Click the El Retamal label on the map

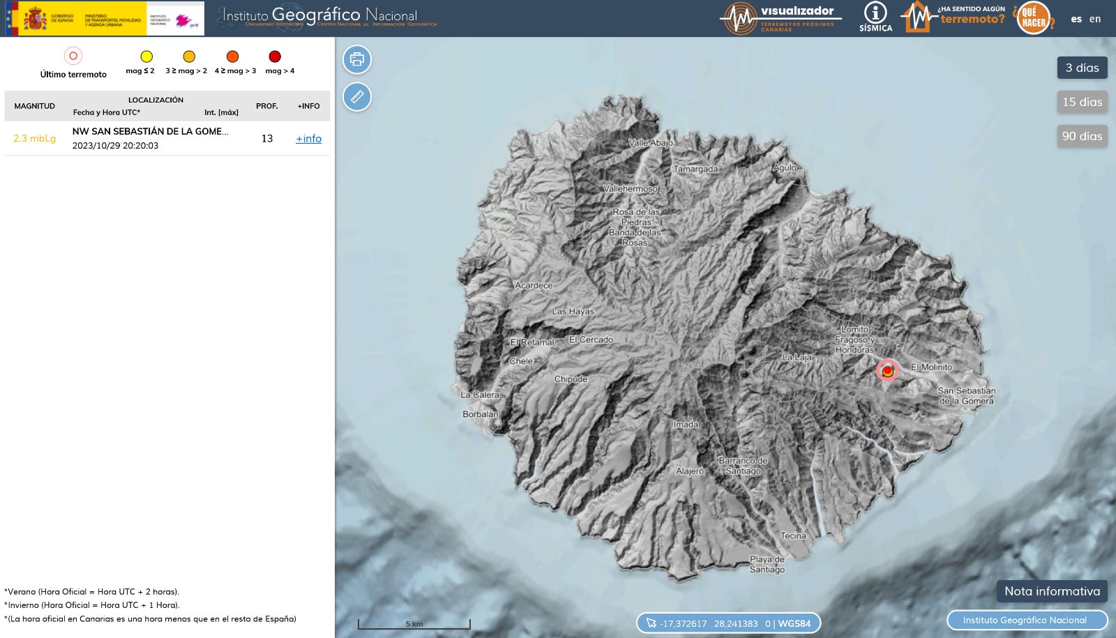pos(532,342)
